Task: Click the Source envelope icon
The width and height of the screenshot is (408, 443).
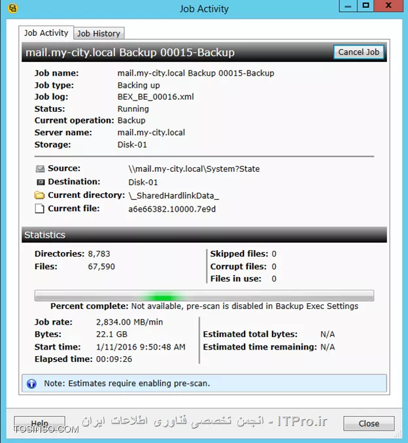Action: [x=40, y=169]
